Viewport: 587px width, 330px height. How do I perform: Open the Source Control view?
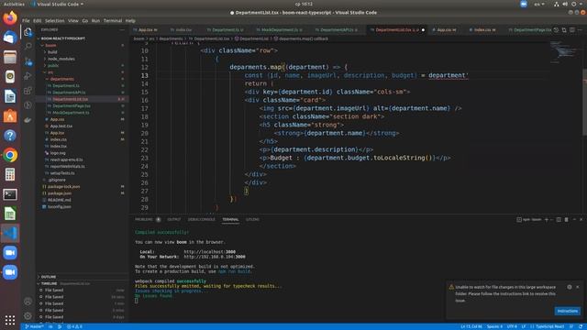coord(28,61)
